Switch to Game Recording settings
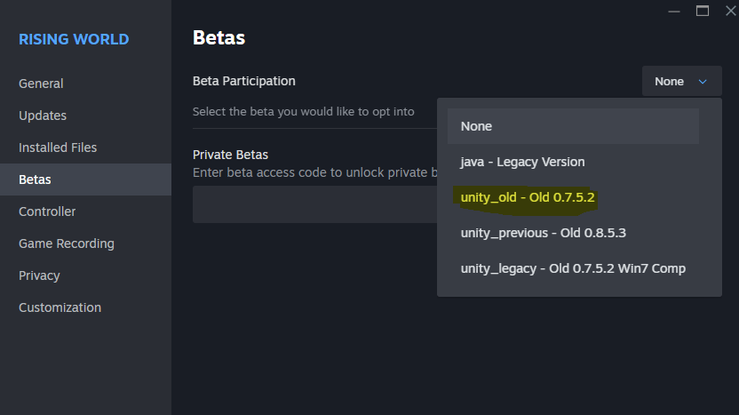The image size is (739, 415). click(x=67, y=243)
